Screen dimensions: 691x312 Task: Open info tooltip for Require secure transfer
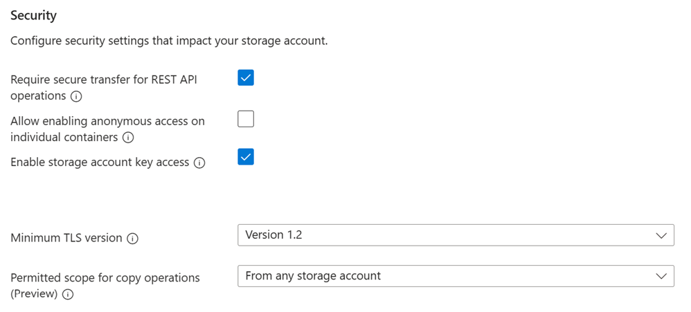coord(76,96)
